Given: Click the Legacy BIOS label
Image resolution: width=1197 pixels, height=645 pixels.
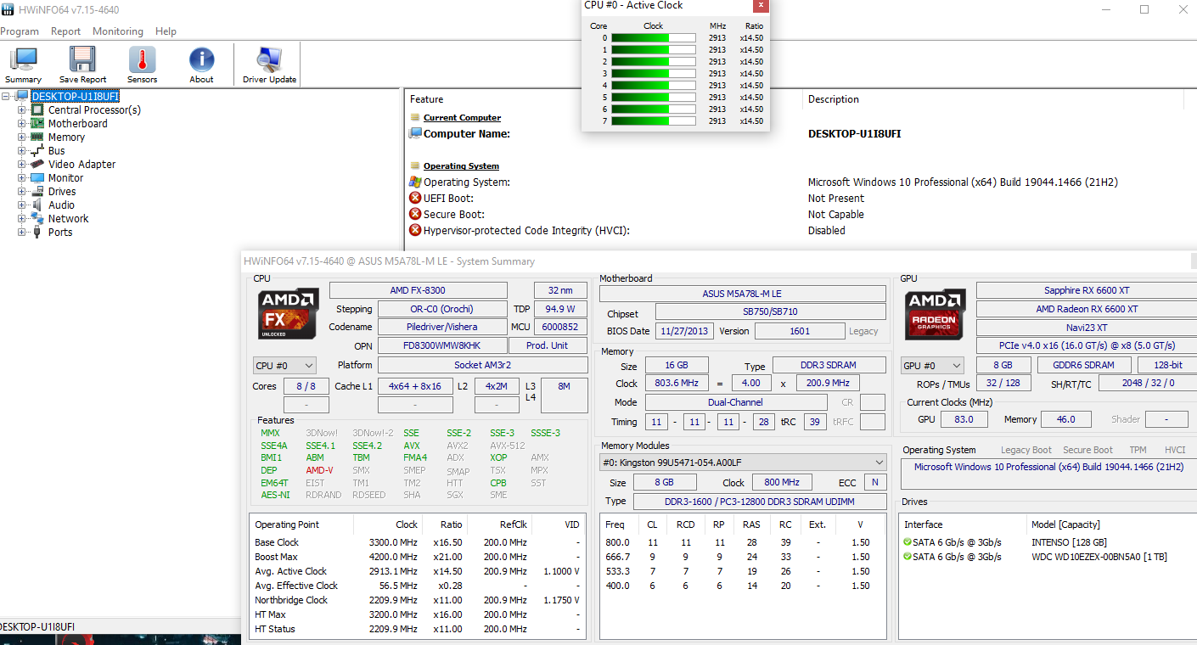Looking at the screenshot, I should point(863,331).
